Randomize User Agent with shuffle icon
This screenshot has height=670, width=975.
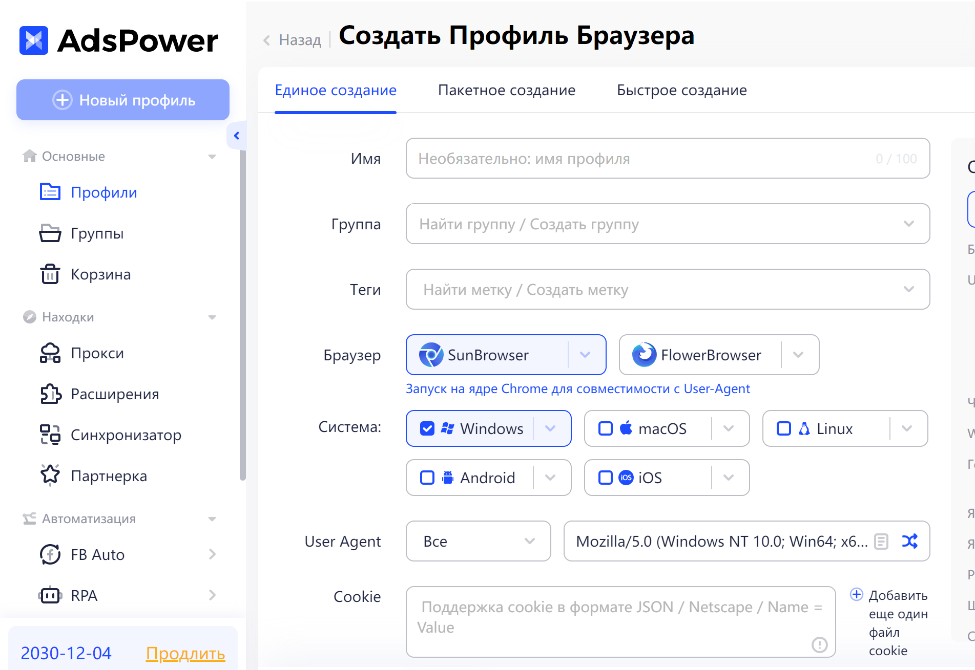pos(910,541)
